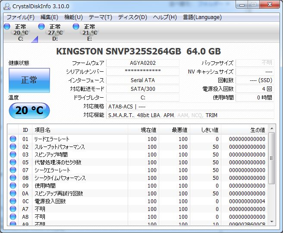Click scroll up arrow of SMART list

click(x=272, y=128)
